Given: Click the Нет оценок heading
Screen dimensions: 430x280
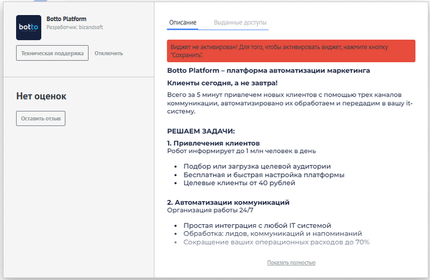Looking at the screenshot, I should tap(41, 97).
